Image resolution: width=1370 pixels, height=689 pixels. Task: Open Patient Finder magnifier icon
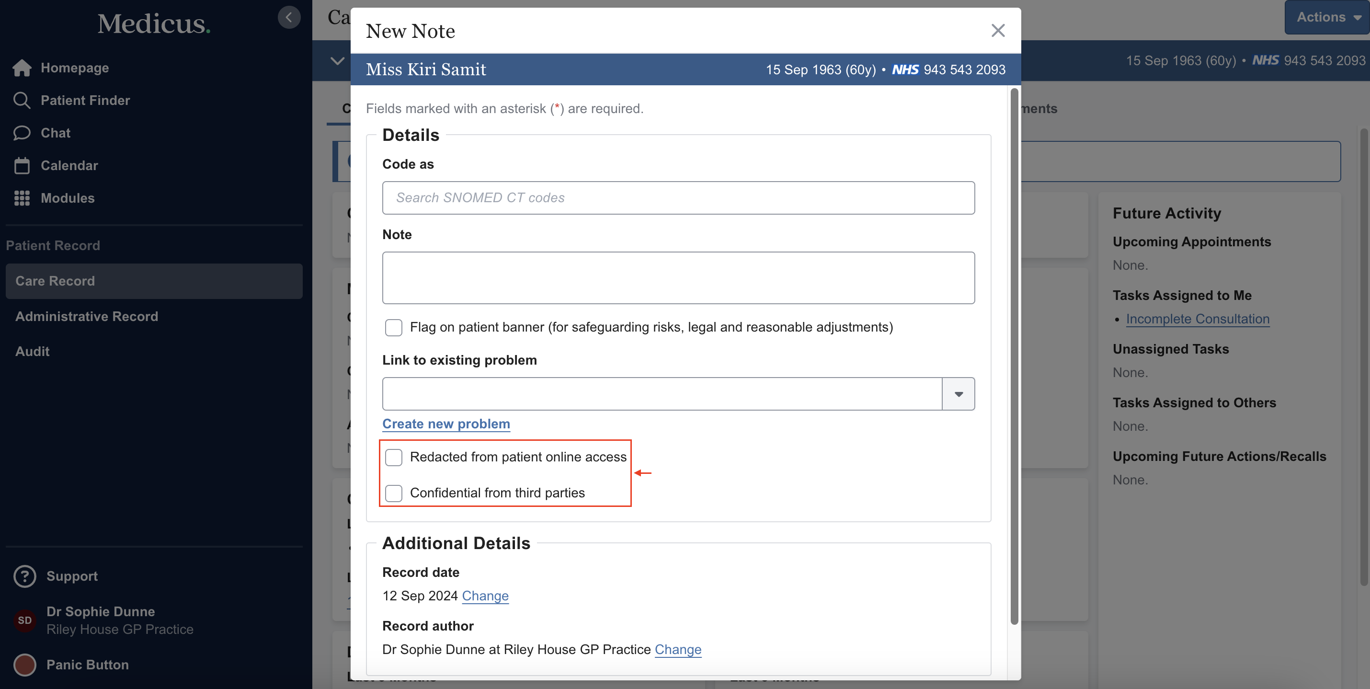coord(22,100)
